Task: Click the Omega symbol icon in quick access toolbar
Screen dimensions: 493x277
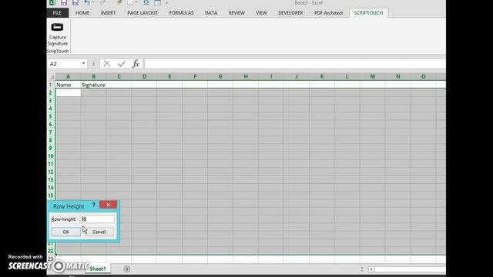Action: tap(146, 3)
